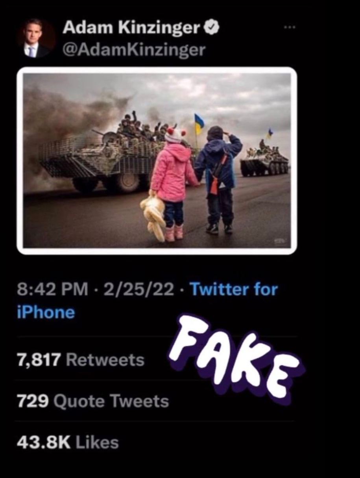Click the smoky sky area of the photo
360x478 pixels.
tap(157, 93)
